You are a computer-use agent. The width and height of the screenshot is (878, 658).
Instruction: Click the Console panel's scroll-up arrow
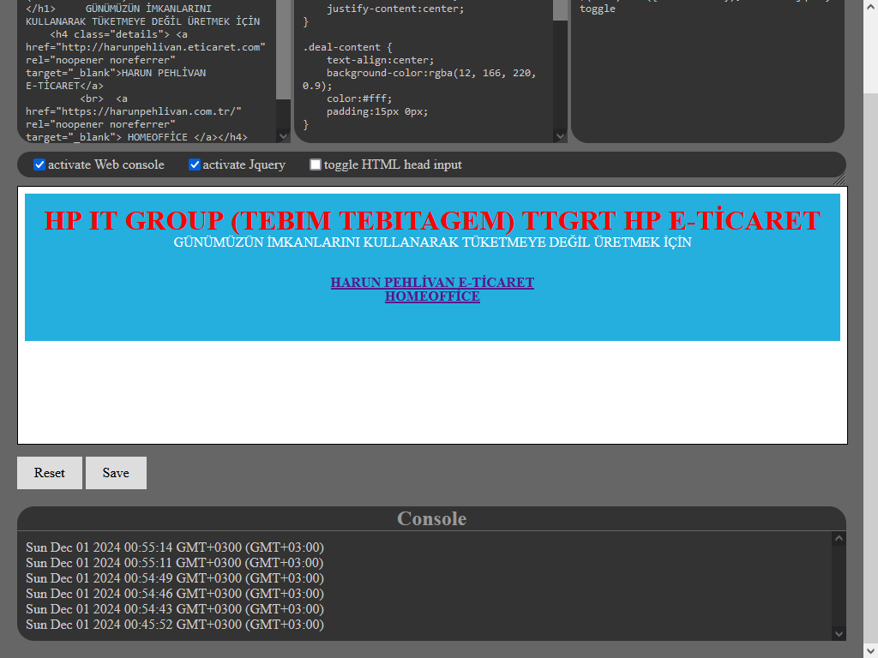click(839, 539)
